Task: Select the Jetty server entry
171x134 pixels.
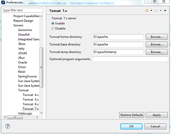Action: 21,49
